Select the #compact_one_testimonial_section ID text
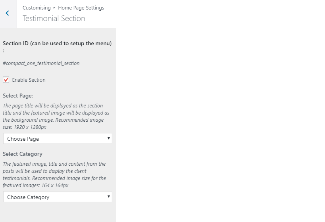 coord(41,63)
